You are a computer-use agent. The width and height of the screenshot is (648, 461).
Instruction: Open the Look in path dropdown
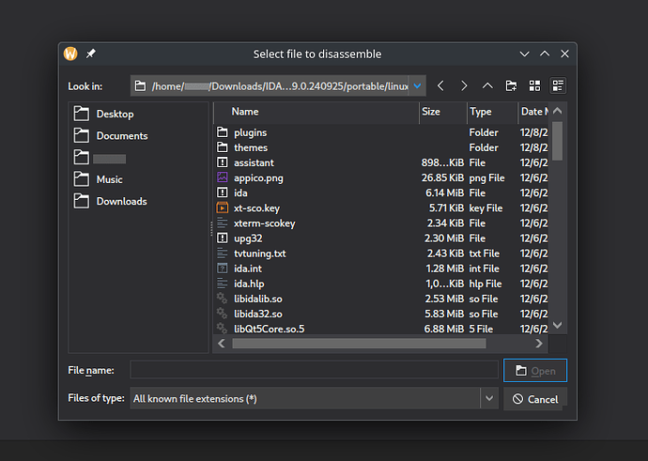tap(417, 86)
